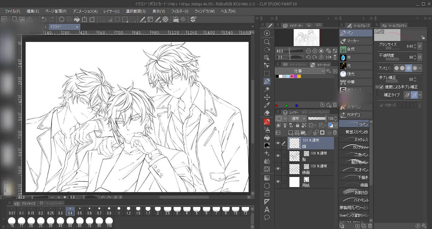Open the フィルター(I) menu
This screenshot has width=432, height=229.
coord(180,11)
